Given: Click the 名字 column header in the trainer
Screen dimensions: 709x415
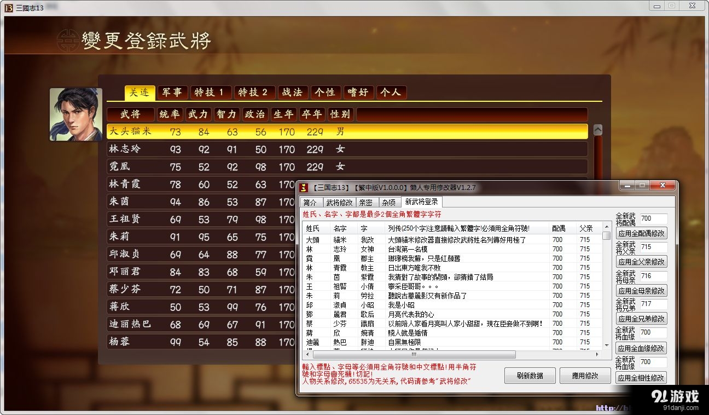Looking at the screenshot, I should tap(345, 228).
